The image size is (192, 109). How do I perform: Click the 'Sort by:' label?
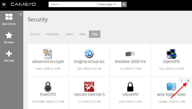tap(35, 34)
